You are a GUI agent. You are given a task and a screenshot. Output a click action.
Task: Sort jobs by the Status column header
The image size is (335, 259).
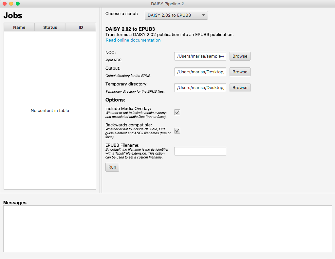pyautogui.click(x=50, y=28)
